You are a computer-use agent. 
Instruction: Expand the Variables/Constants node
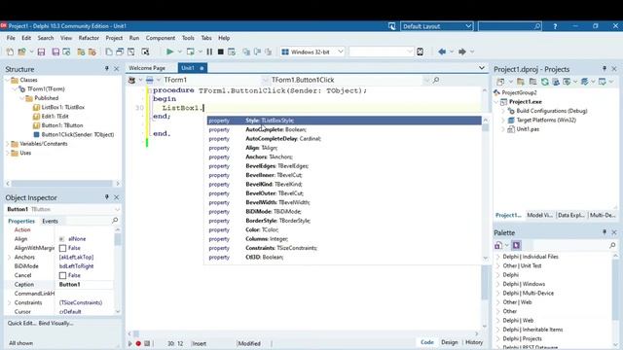(8, 144)
